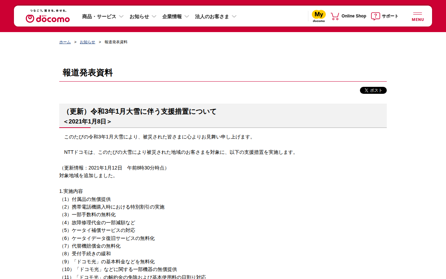The width and height of the screenshot is (446, 279).
Task: Click item （3）一部手数料の無料化
Action: pyautogui.click(x=88, y=214)
